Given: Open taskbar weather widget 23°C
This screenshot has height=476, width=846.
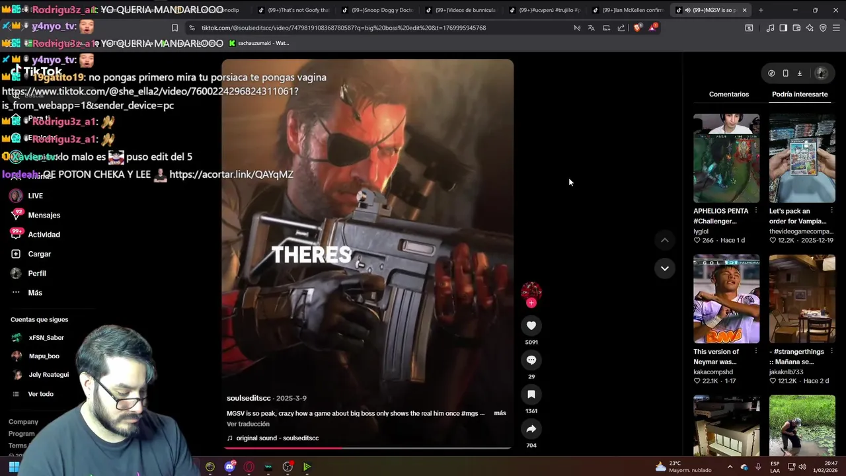Looking at the screenshot, I should tap(683, 467).
